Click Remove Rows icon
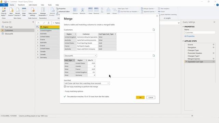 coord(96,11)
